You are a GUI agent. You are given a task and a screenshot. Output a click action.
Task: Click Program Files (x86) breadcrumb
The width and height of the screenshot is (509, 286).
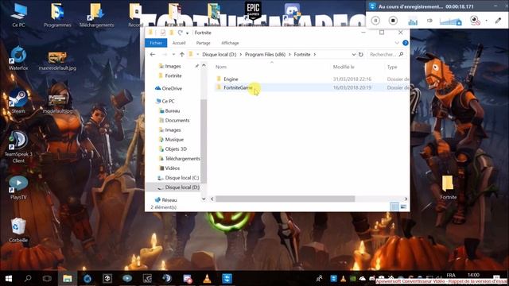coord(265,55)
